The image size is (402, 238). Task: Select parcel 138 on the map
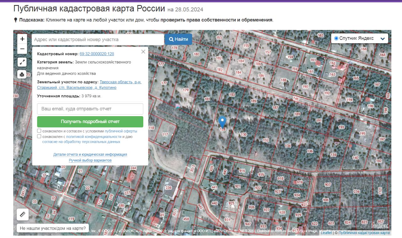click(333, 155)
